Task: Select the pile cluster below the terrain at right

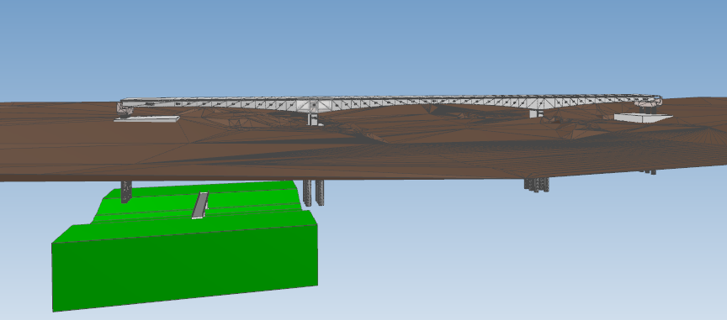Action: 537,185
